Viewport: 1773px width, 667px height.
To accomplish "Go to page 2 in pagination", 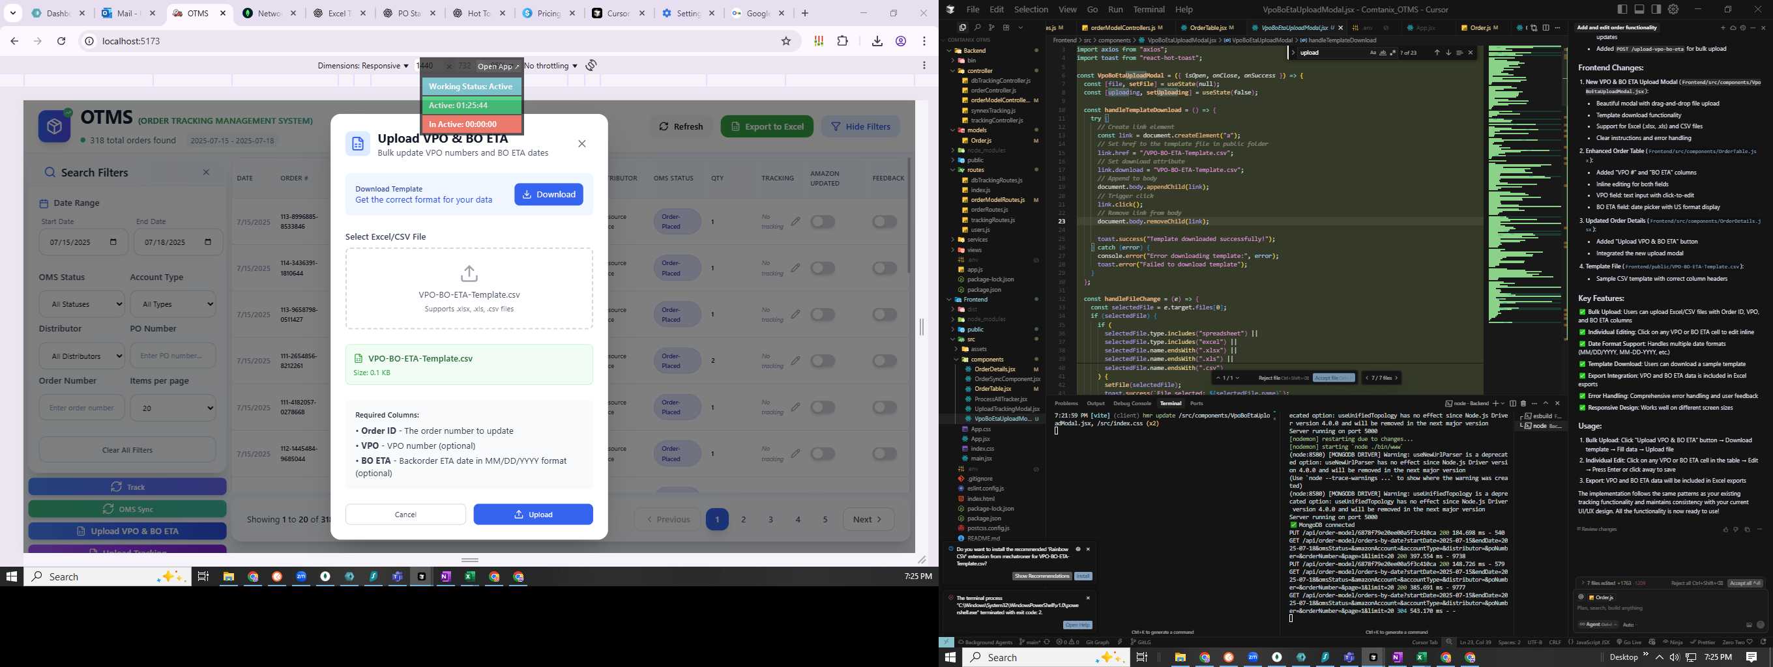I will coord(743,519).
